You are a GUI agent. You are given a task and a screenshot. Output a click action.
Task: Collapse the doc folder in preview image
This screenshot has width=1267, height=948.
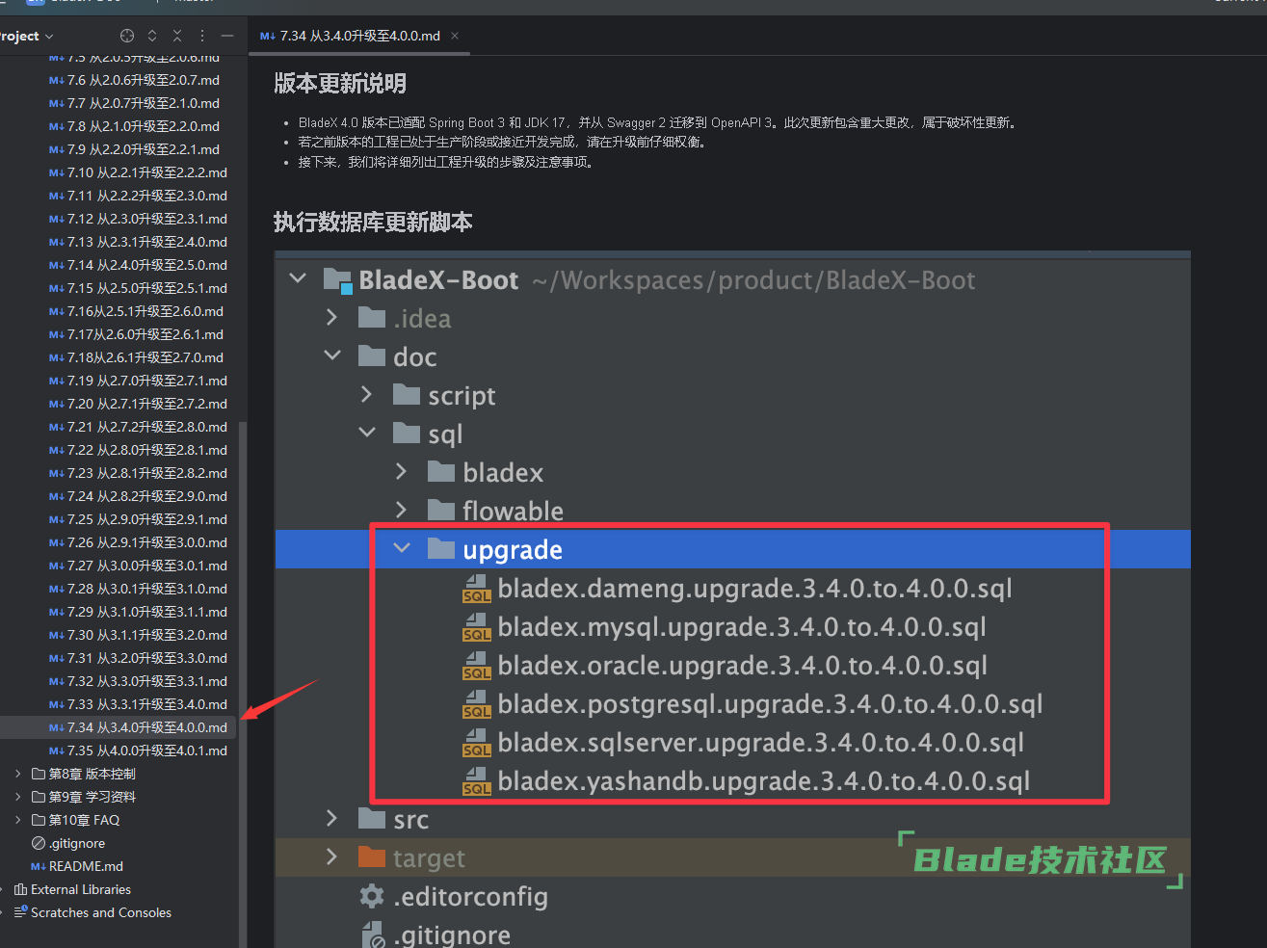point(332,355)
